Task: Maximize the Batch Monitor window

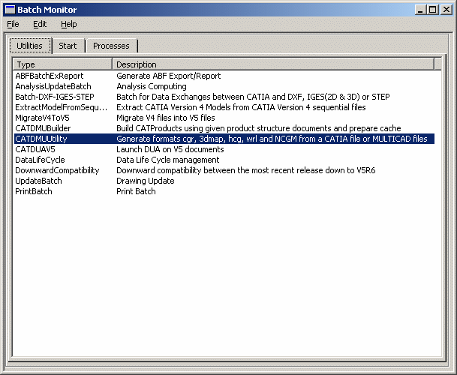Action: pos(432,10)
